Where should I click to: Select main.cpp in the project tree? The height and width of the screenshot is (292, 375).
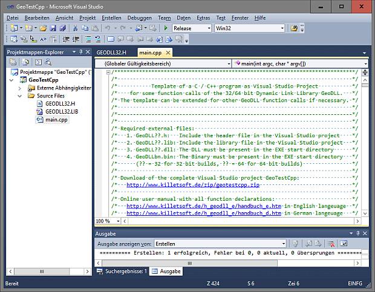pyautogui.click(x=56, y=120)
